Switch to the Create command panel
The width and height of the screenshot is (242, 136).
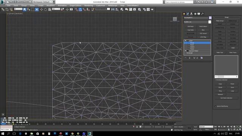click(x=184, y=14)
